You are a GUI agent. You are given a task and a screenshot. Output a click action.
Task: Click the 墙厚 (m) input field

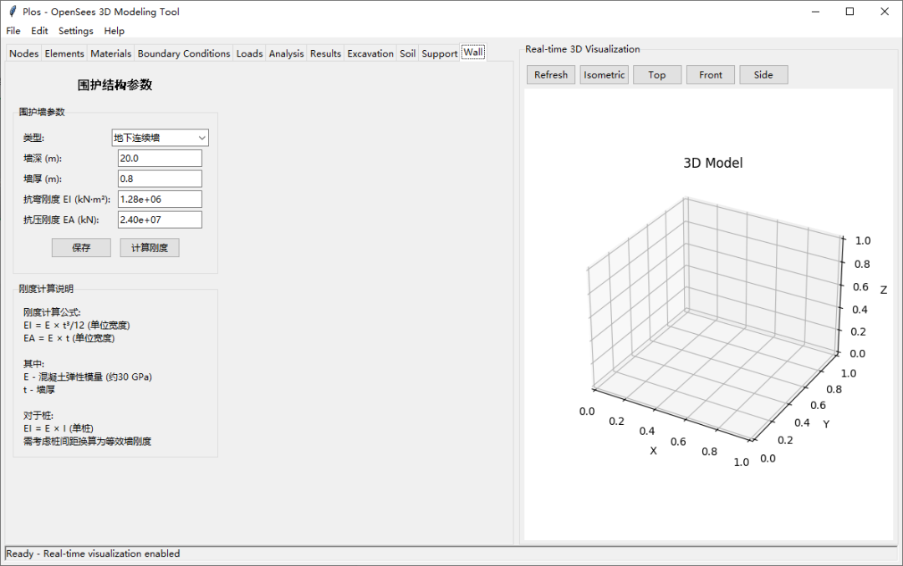[160, 179]
